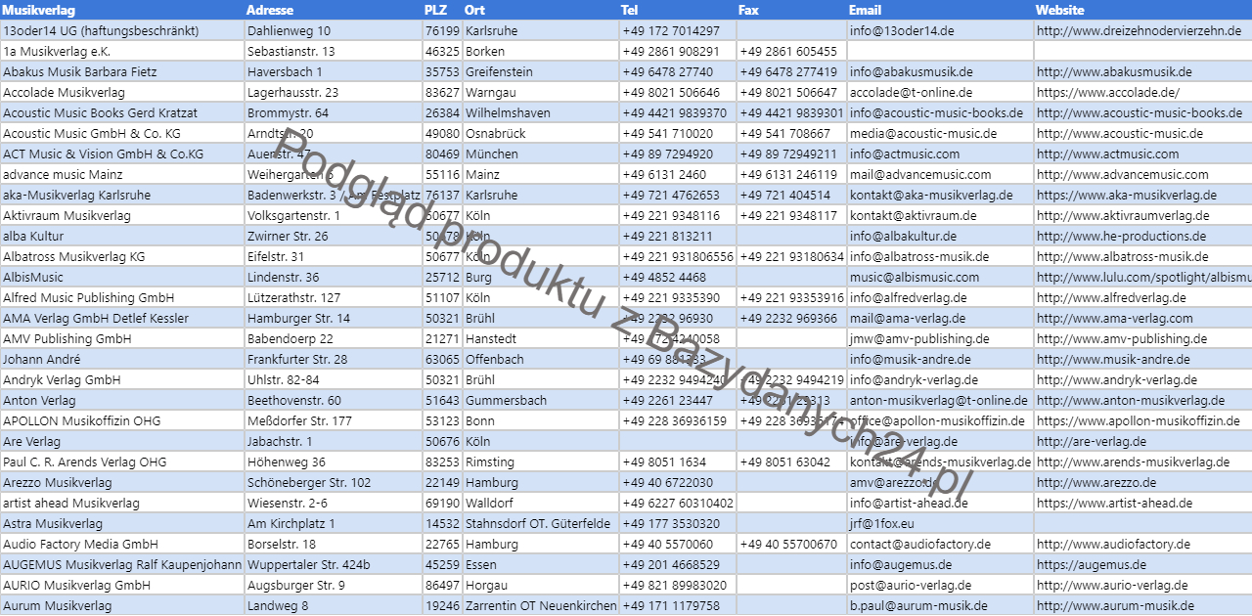Click phone +49 6131 2460

pos(678,174)
